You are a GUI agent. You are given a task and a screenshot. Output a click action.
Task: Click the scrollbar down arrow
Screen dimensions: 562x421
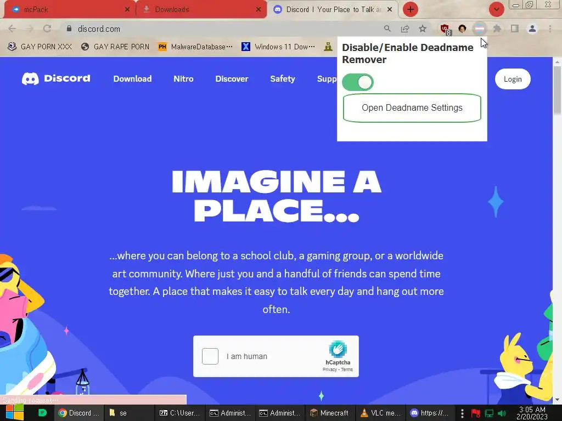[x=557, y=400]
